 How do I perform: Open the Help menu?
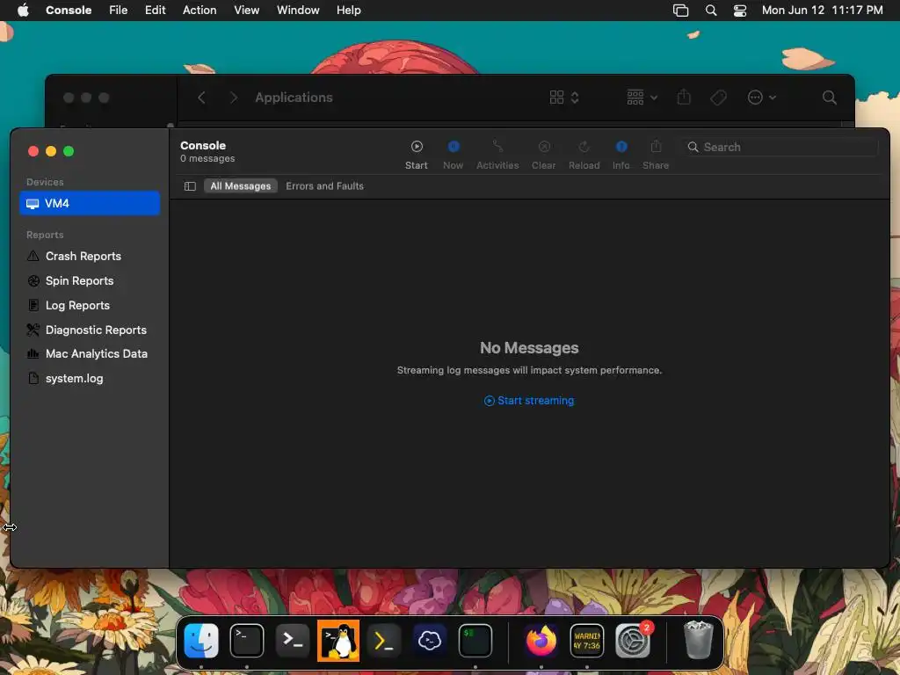coord(348,11)
